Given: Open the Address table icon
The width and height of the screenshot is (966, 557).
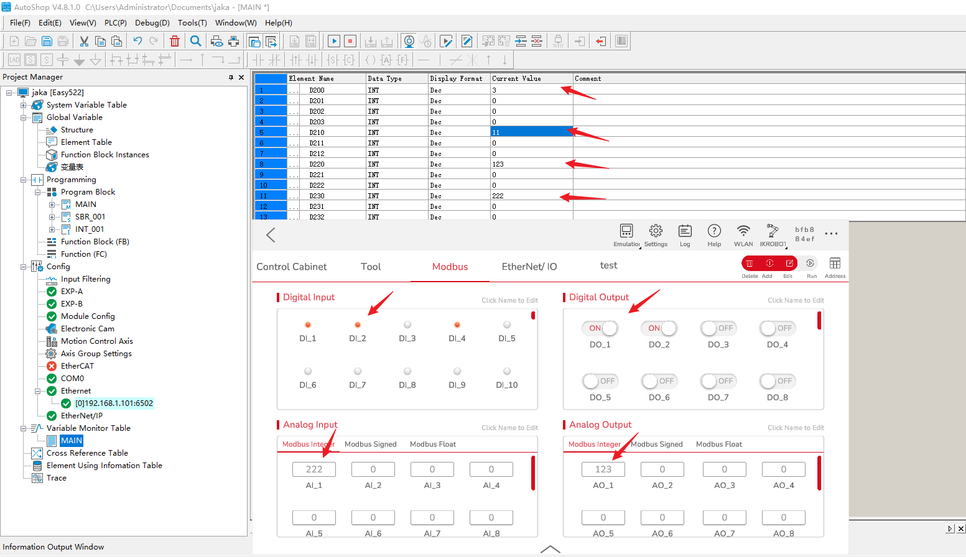Looking at the screenshot, I should point(835,264).
